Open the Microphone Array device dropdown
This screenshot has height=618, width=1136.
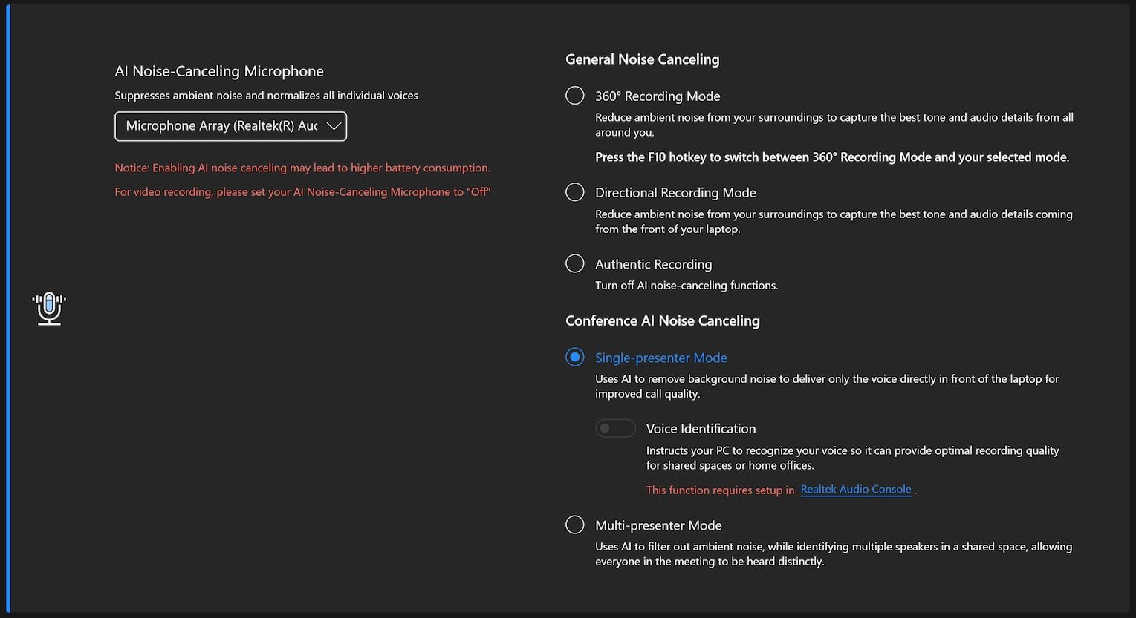pyautogui.click(x=230, y=126)
